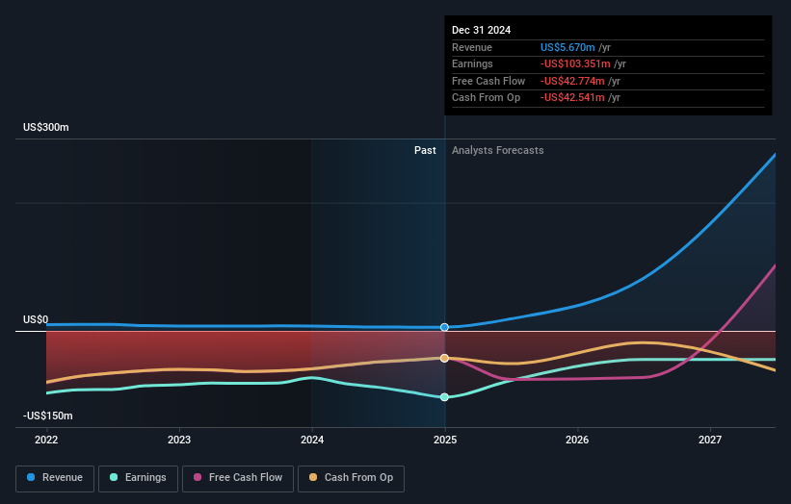Click the 2024 x-axis label
Screen dimensions: 791x504
(312, 440)
